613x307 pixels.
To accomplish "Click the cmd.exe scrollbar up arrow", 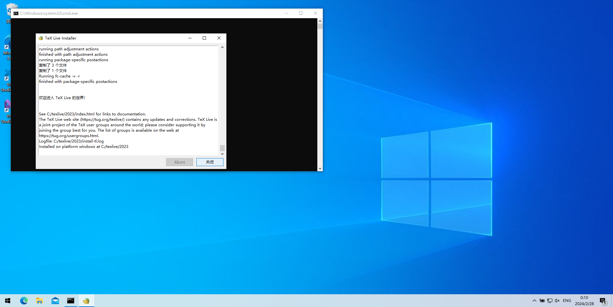I will (320, 21).
